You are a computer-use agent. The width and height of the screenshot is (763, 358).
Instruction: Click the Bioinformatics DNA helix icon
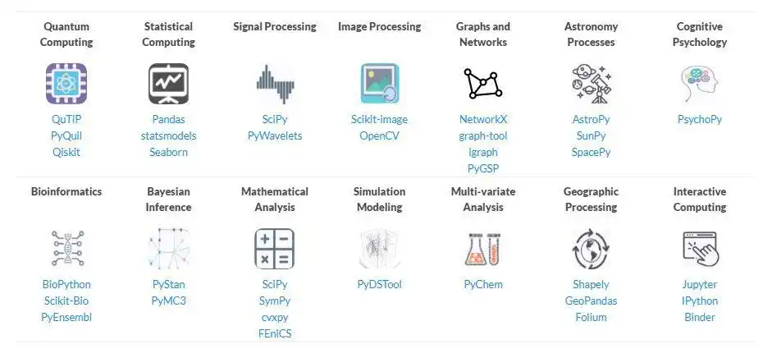tap(66, 249)
